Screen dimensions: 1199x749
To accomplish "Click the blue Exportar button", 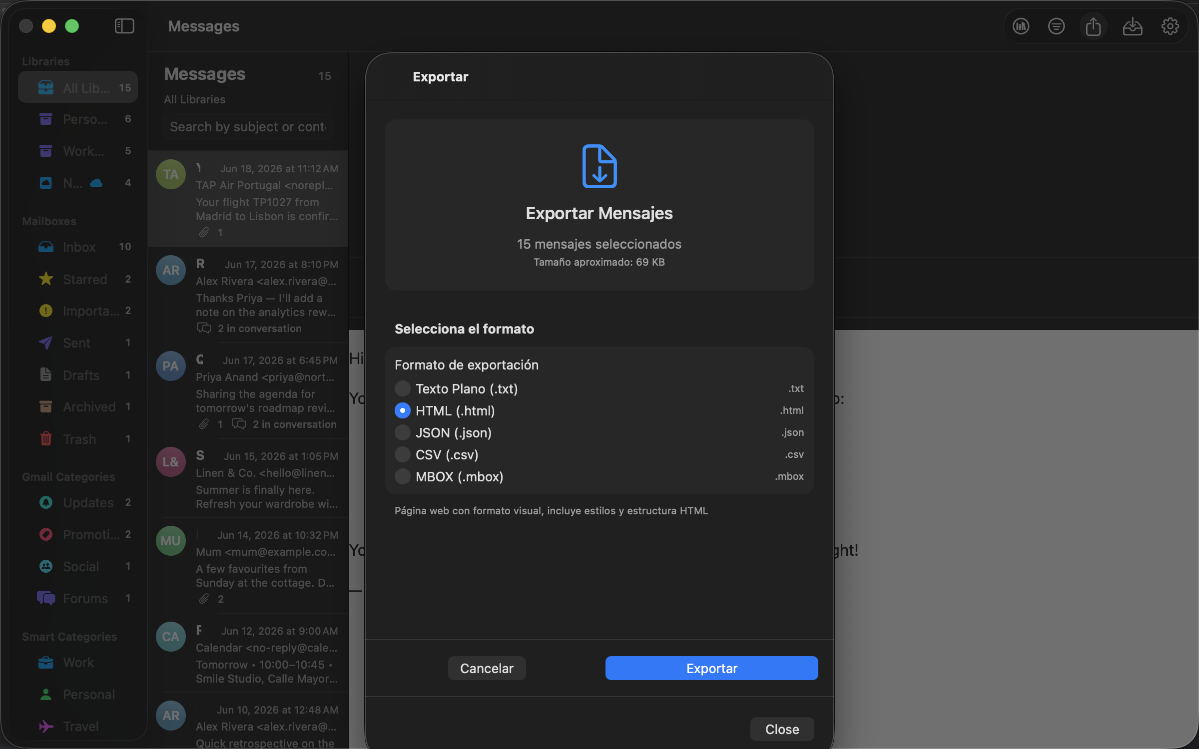I will (711, 668).
